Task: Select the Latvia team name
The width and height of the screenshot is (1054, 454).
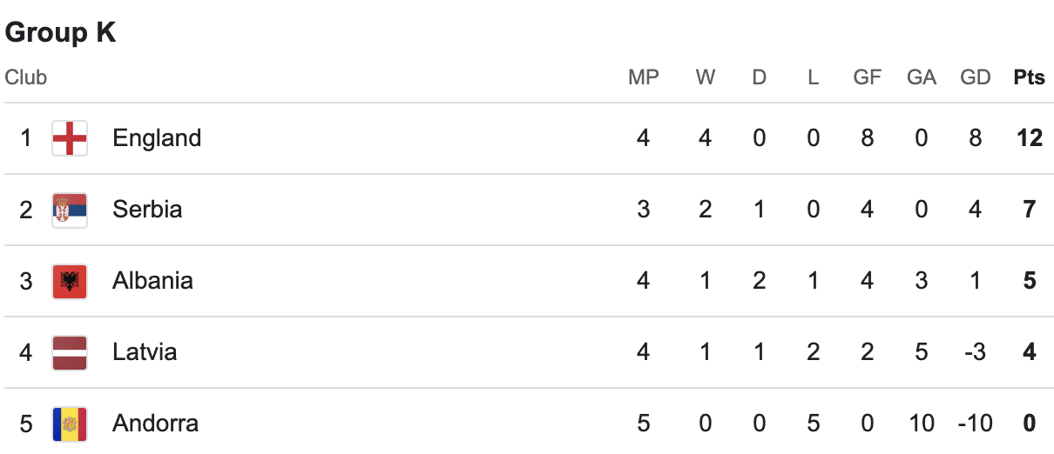Action: pos(145,352)
